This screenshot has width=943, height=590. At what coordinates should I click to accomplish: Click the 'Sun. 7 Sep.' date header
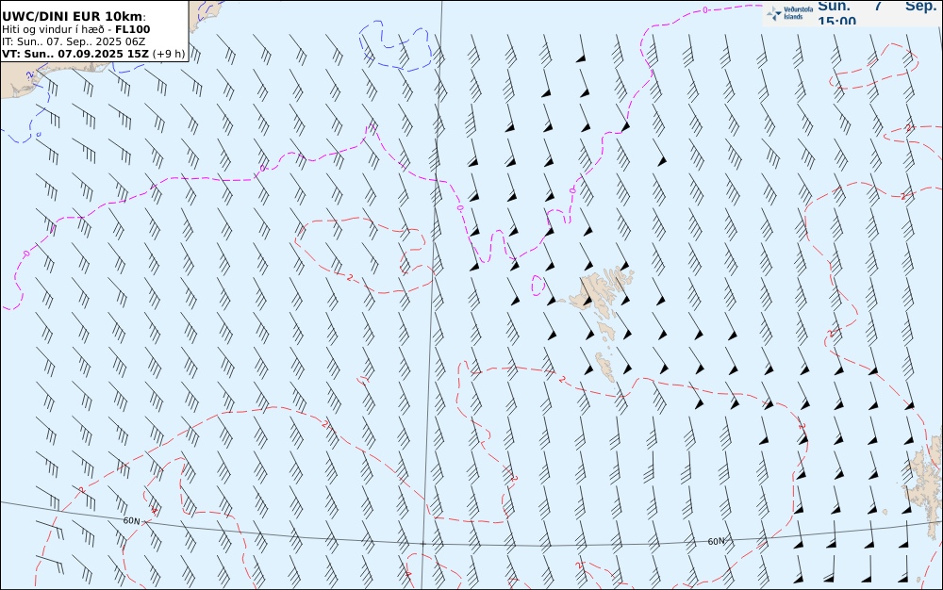click(x=877, y=6)
